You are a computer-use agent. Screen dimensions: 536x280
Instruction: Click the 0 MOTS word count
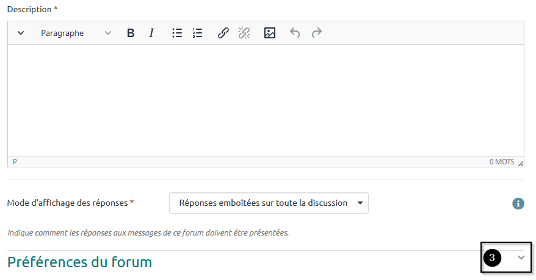click(501, 162)
